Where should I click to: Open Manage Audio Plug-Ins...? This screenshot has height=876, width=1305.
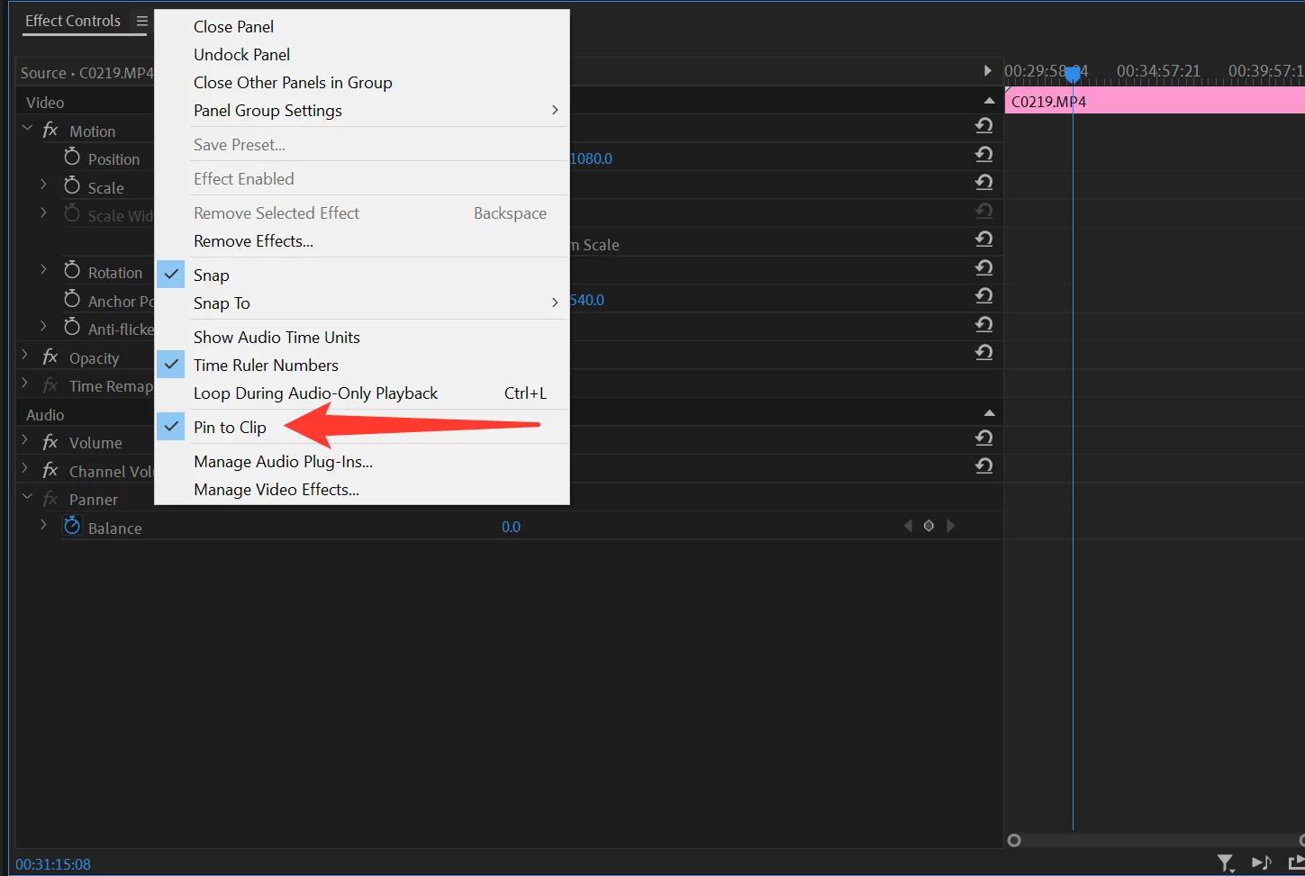[x=362, y=462]
